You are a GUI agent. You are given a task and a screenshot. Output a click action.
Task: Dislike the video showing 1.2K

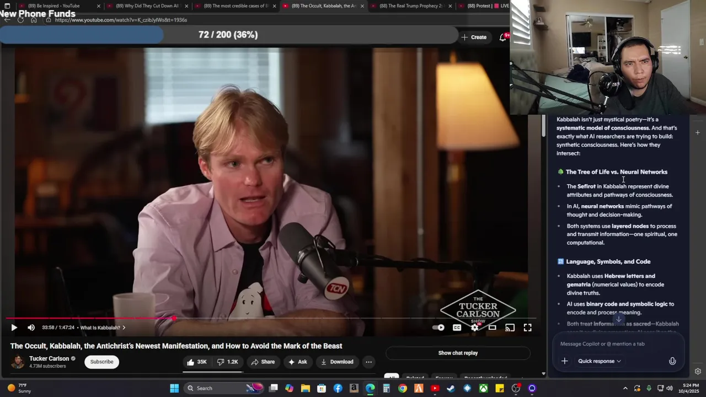pyautogui.click(x=227, y=362)
